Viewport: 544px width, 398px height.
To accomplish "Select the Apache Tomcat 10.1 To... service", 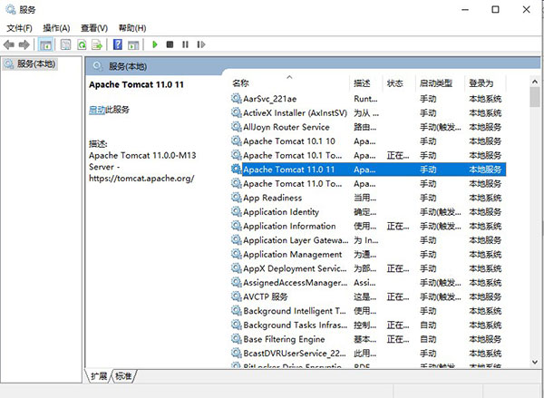I will point(293,155).
